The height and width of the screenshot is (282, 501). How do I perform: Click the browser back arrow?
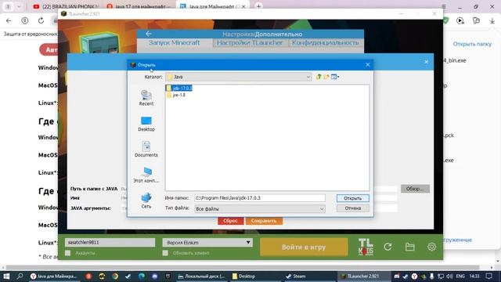pos(9,21)
